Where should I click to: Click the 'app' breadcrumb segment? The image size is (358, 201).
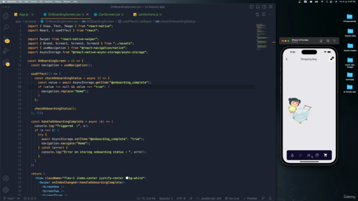[18, 21]
